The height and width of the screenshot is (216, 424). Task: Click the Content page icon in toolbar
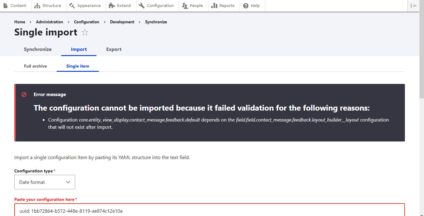5,6
